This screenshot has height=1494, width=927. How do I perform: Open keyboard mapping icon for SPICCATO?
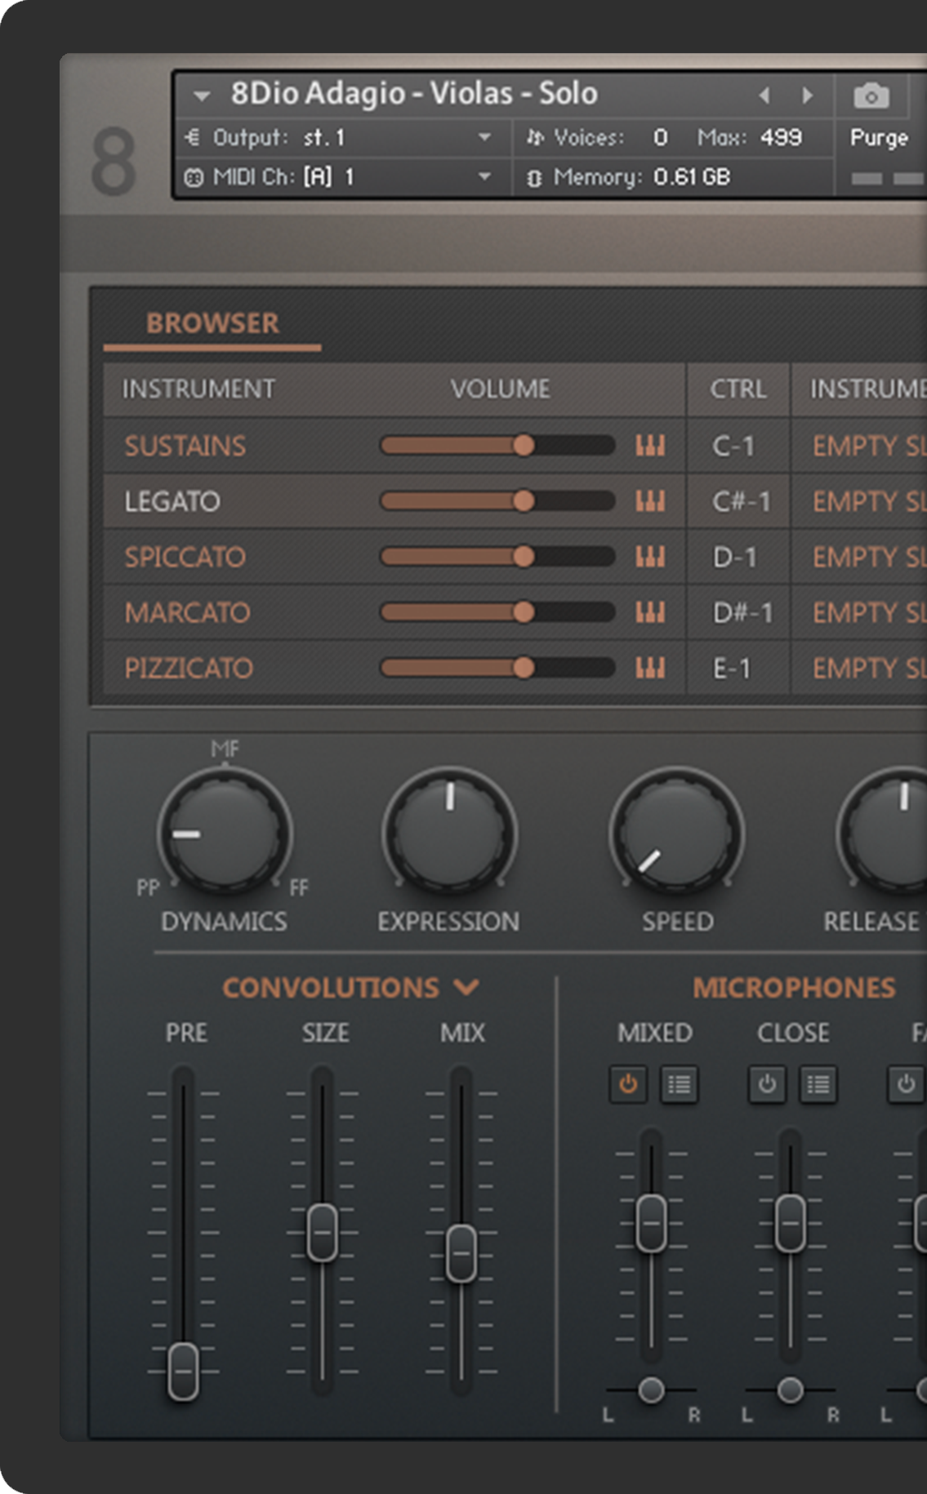tap(650, 557)
